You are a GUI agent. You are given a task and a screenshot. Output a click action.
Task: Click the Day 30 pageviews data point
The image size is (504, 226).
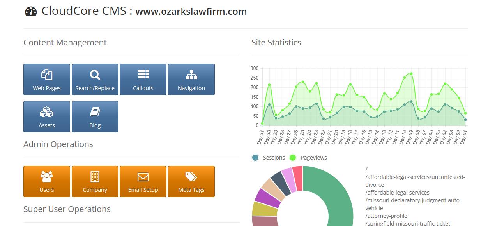(x=269, y=85)
